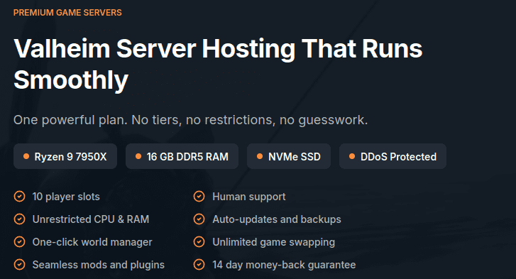
Task: Click the checkmark icon beside One-click world manager
Action: tap(19, 242)
